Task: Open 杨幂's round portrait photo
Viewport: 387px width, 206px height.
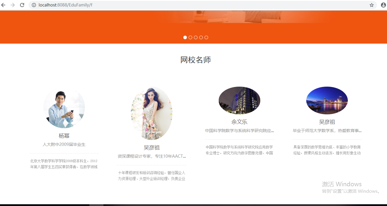Action: click(64, 107)
